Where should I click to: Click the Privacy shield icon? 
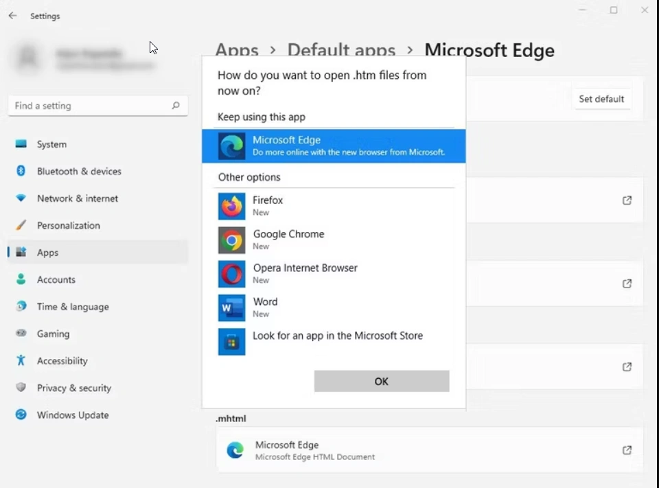[x=21, y=387]
